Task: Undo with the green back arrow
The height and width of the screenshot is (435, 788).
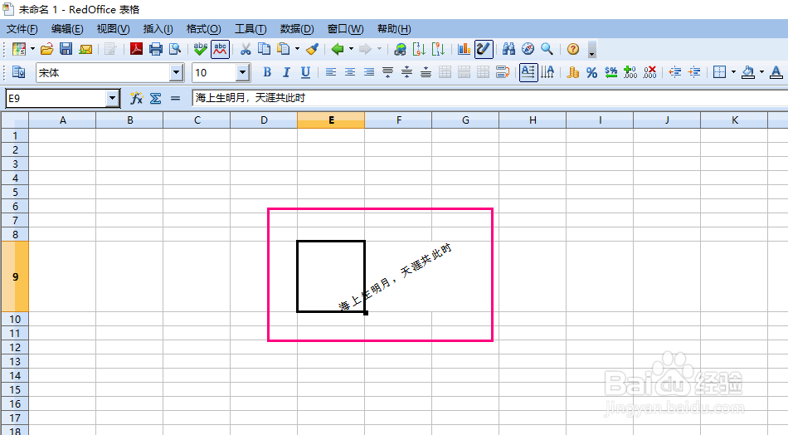Action: coord(338,49)
